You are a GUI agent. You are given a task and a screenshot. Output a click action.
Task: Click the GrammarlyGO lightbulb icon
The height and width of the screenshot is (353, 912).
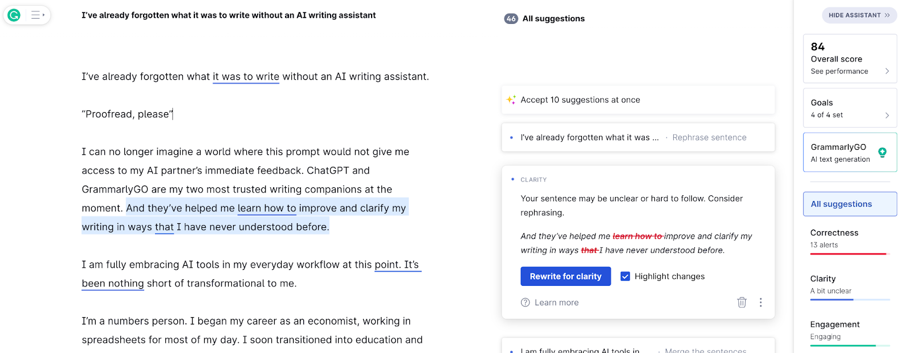tap(882, 152)
